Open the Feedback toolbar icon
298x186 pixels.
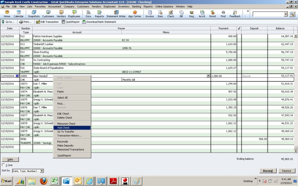[x=235, y=14]
